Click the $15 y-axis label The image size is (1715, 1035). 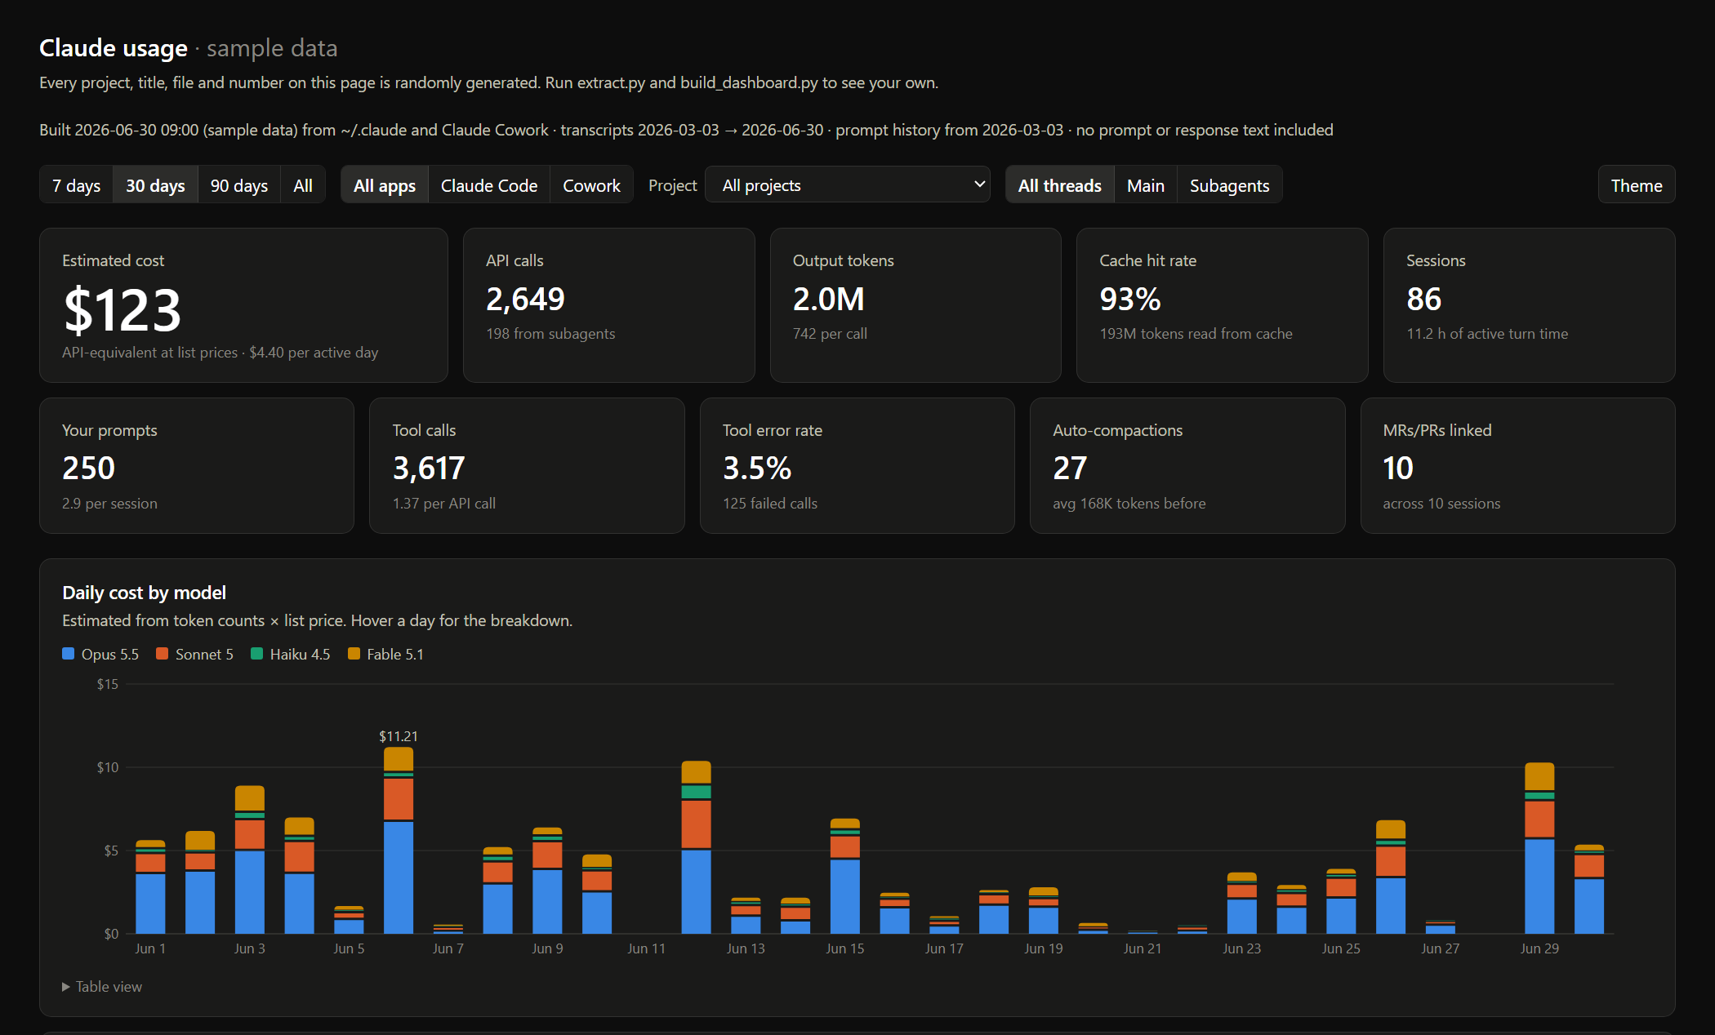108,684
